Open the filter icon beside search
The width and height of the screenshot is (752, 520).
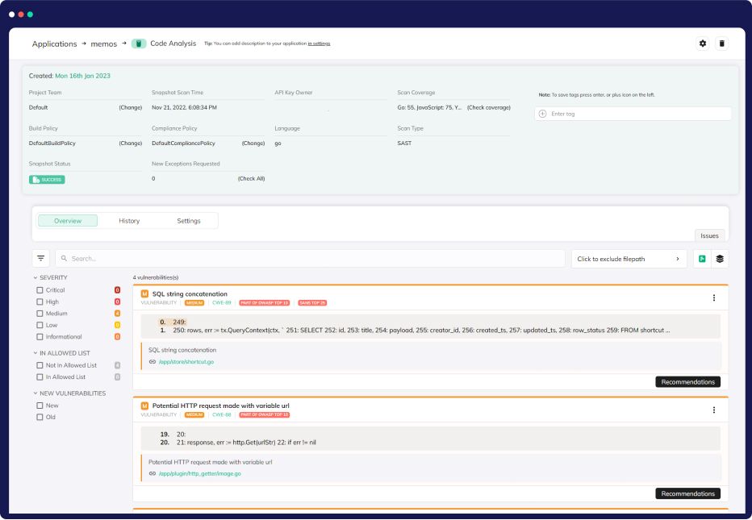(41, 259)
